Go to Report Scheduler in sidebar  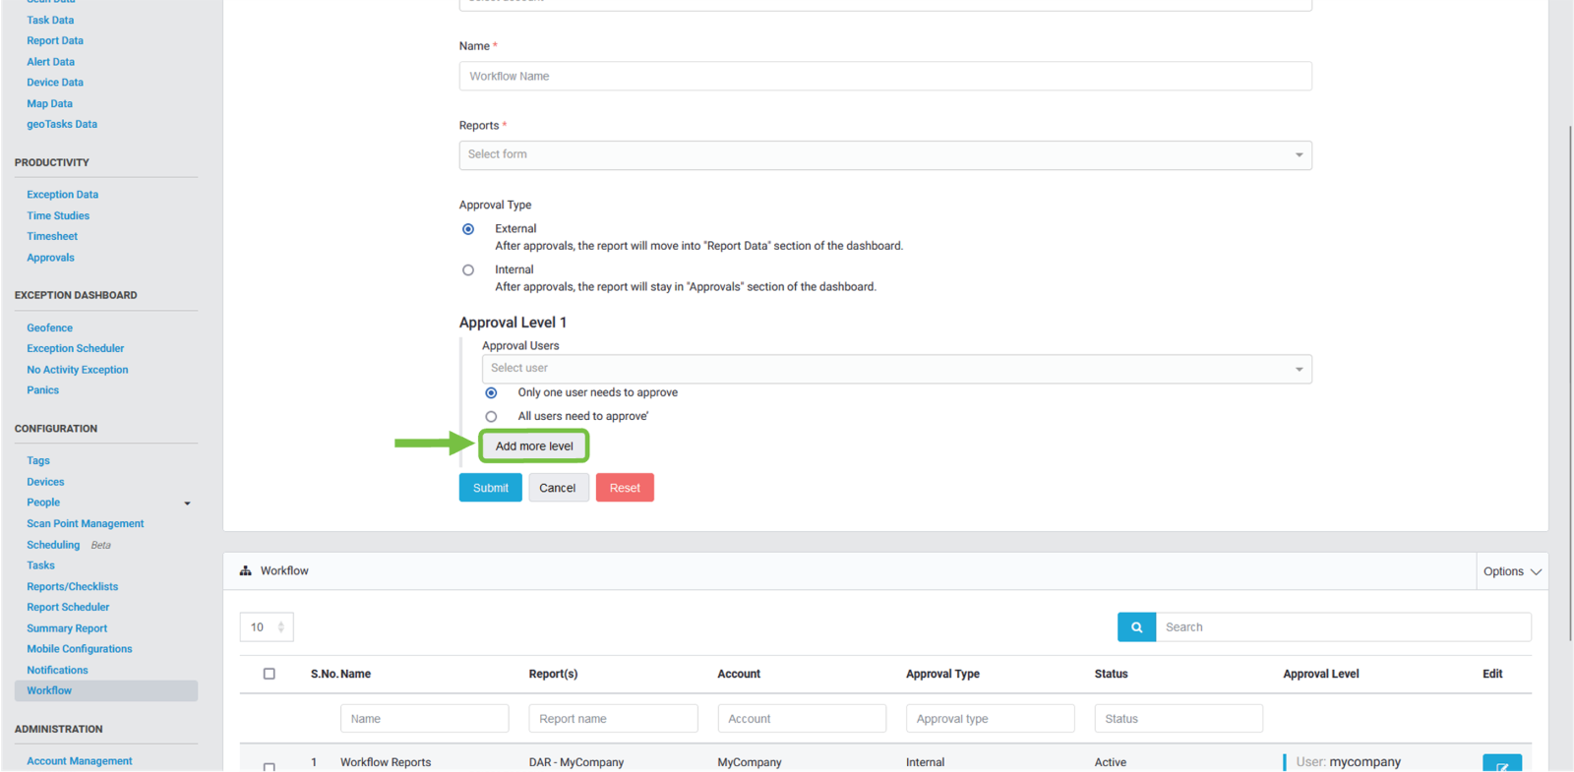pyautogui.click(x=68, y=608)
